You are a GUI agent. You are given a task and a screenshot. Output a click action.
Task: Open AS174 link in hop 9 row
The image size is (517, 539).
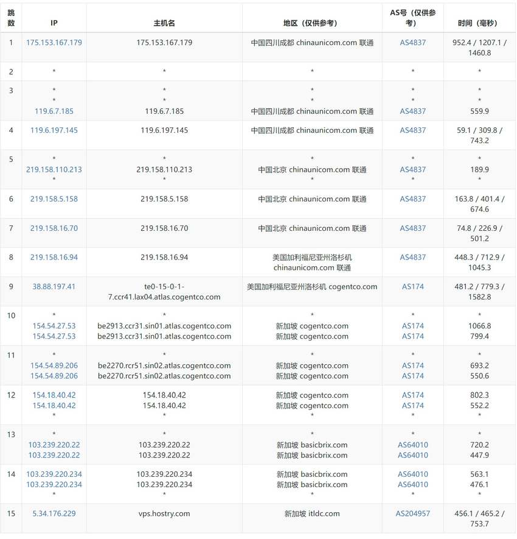pyautogui.click(x=412, y=287)
